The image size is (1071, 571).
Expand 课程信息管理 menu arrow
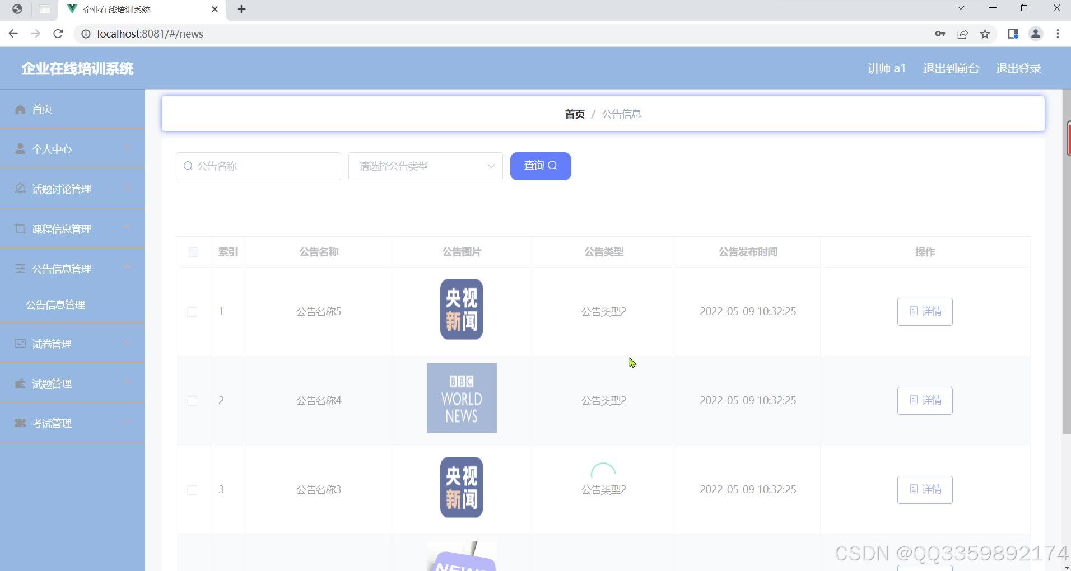click(127, 228)
